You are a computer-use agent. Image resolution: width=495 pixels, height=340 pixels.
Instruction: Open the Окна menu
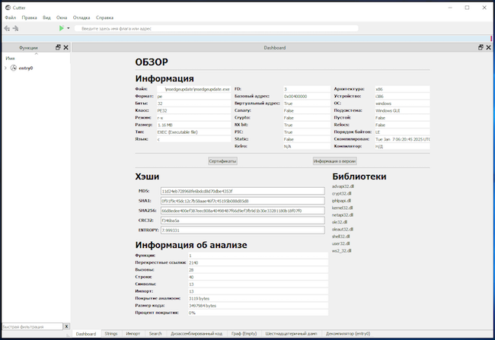point(62,17)
